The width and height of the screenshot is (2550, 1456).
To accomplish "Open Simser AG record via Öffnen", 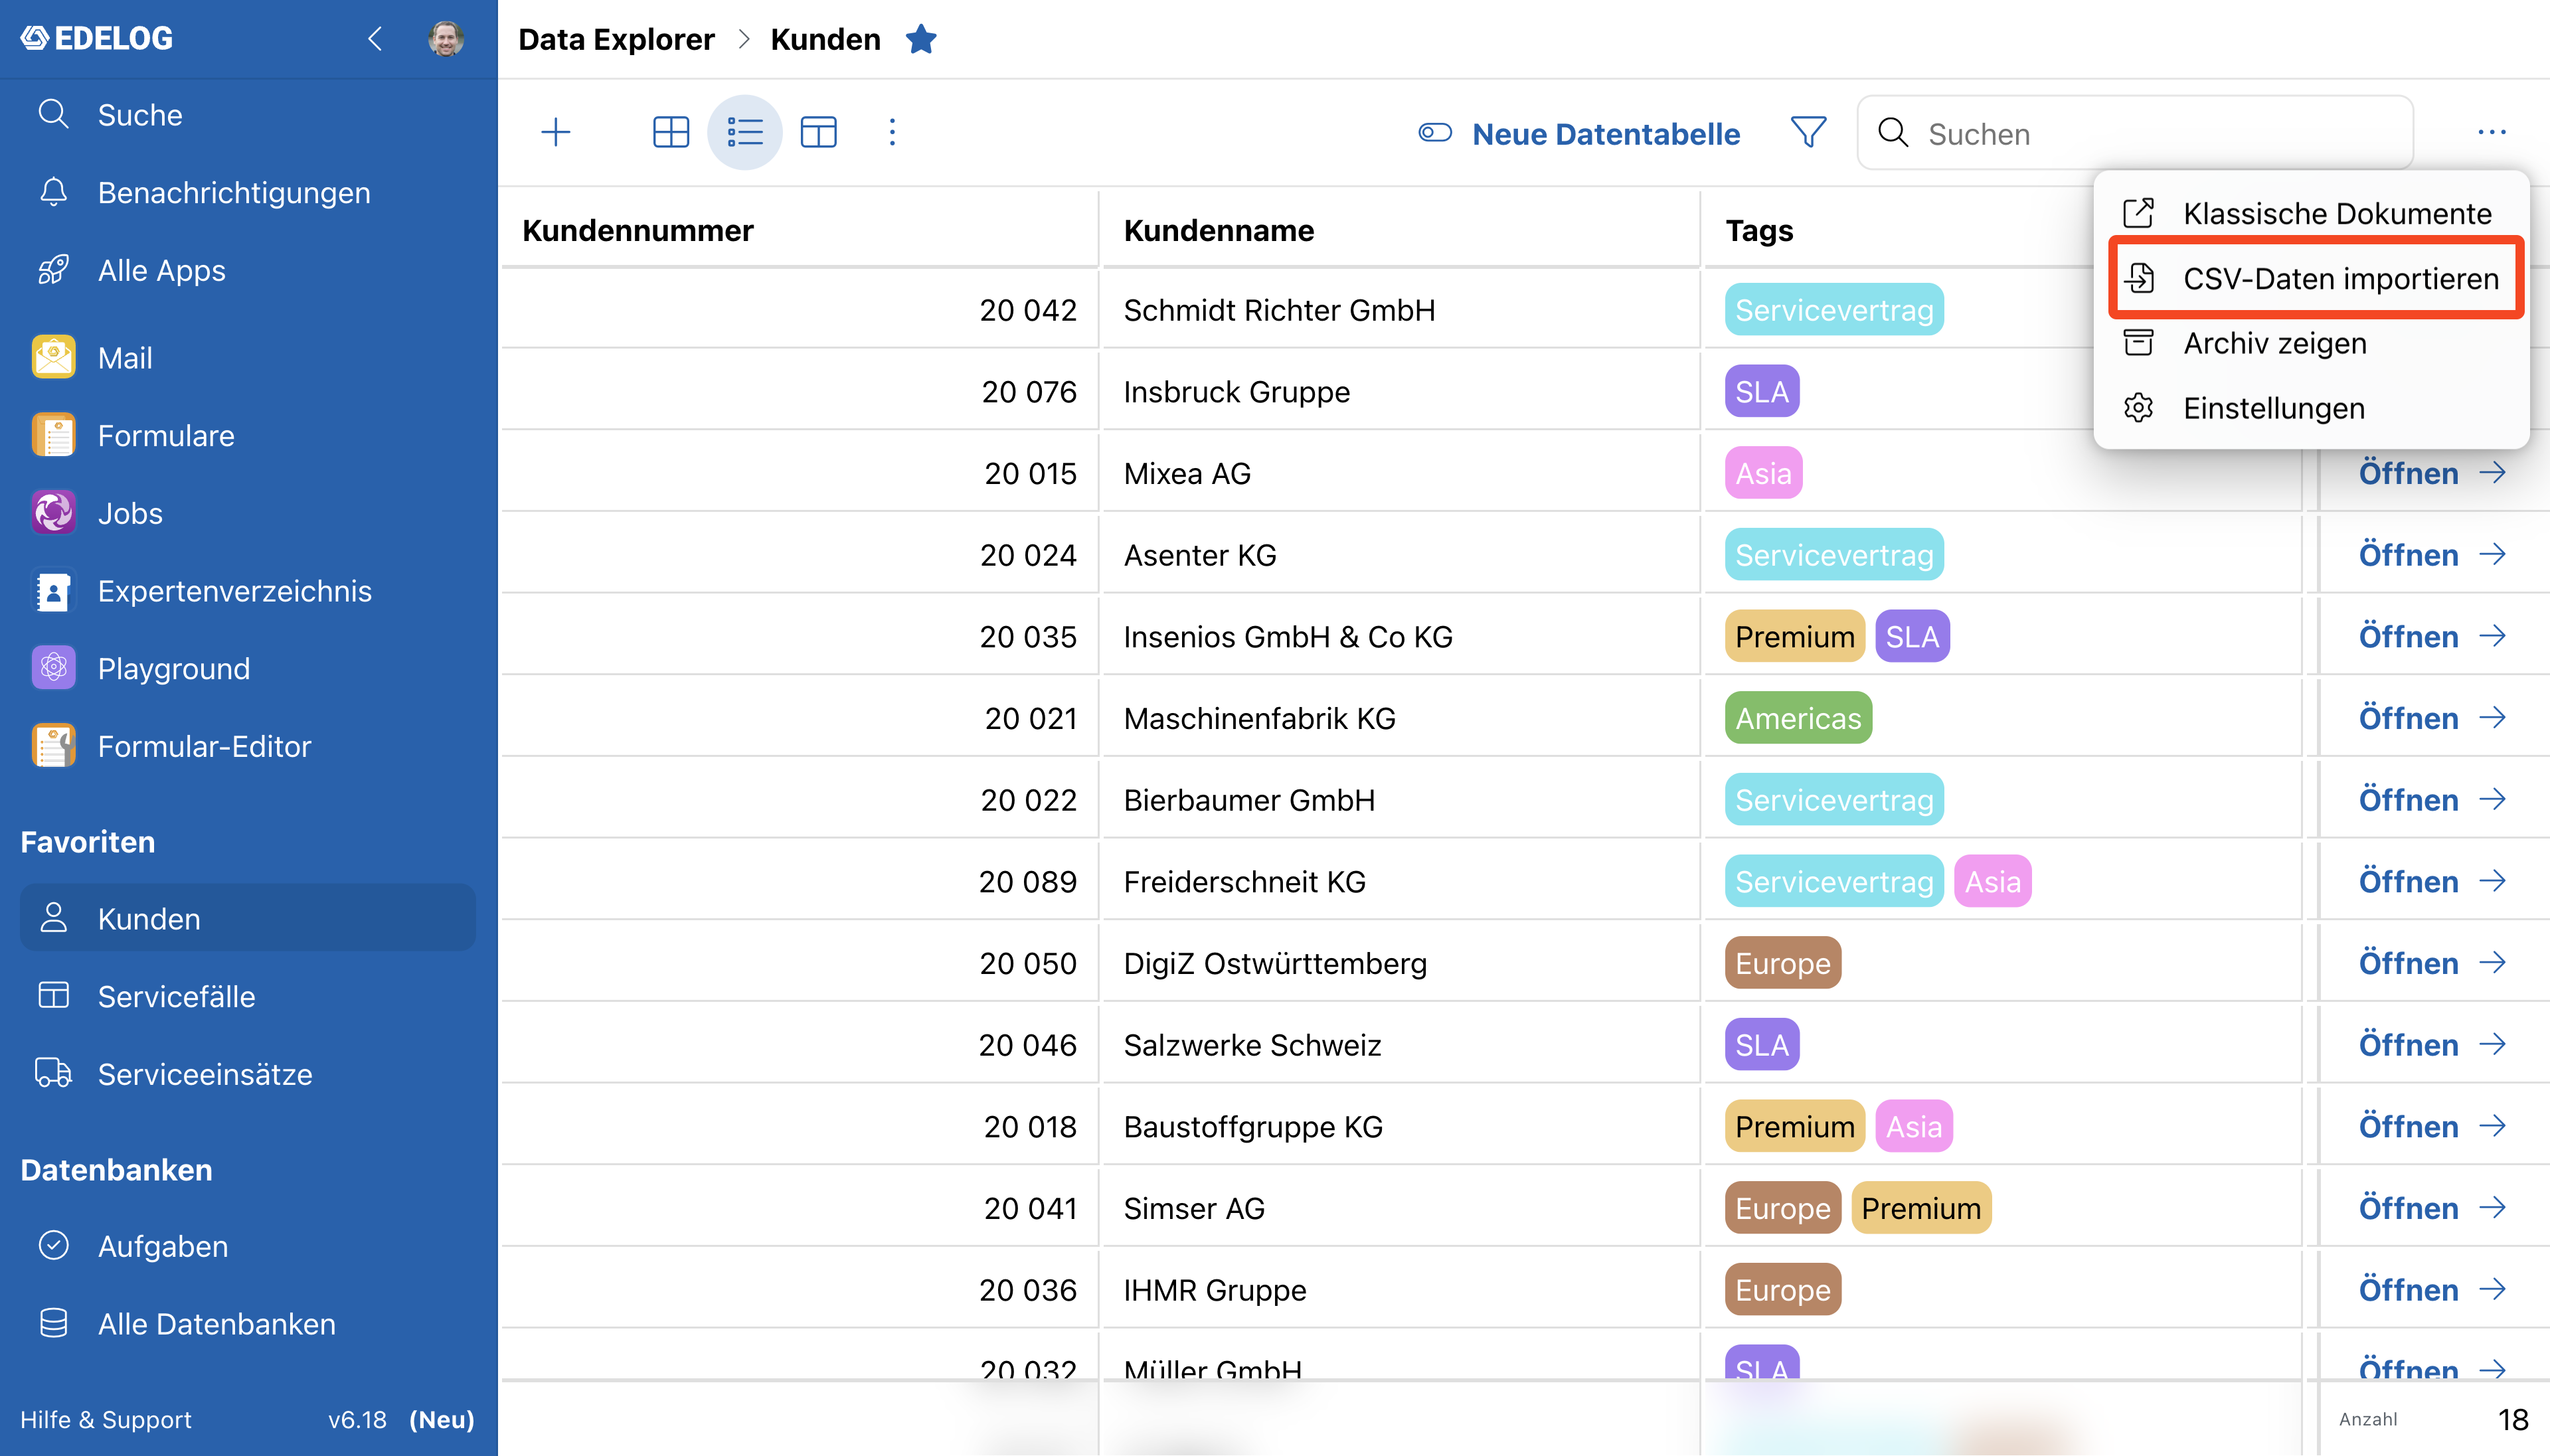I will tap(2432, 1208).
